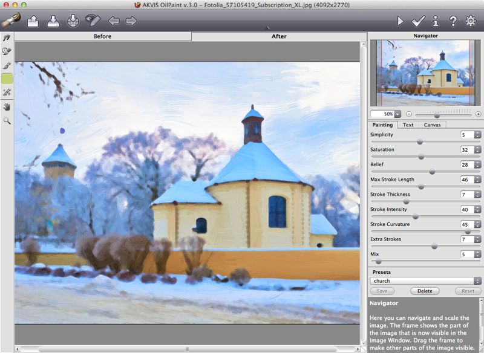Viewport: 484px width, 353px height.
Task: Run processing with the play icon
Action: (x=400, y=21)
